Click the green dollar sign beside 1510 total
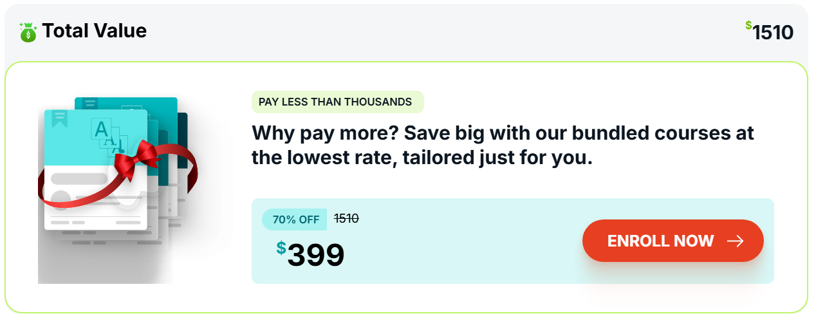816x316 pixels. [x=748, y=25]
